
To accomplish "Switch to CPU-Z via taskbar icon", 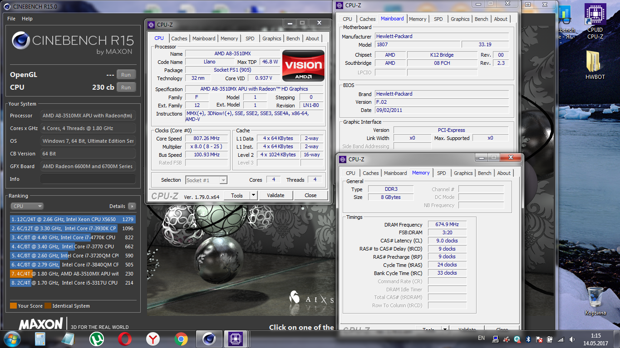I will click(x=236, y=338).
